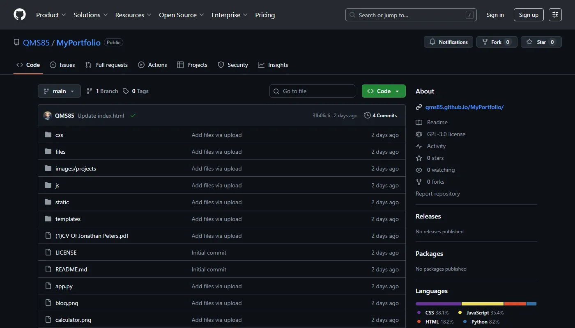The height and width of the screenshot is (328, 575).
Task: Click Sign in link
Action: (x=495, y=15)
